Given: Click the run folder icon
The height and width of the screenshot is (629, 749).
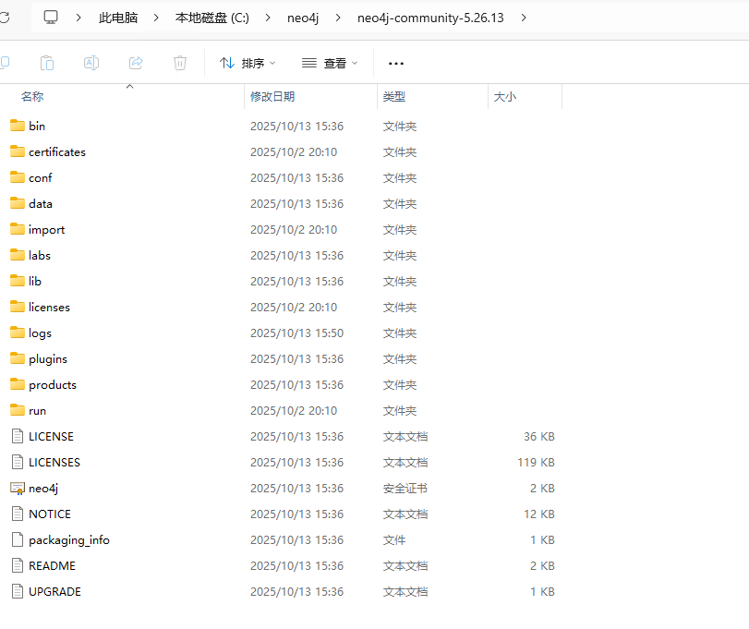Looking at the screenshot, I should [x=18, y=410].
